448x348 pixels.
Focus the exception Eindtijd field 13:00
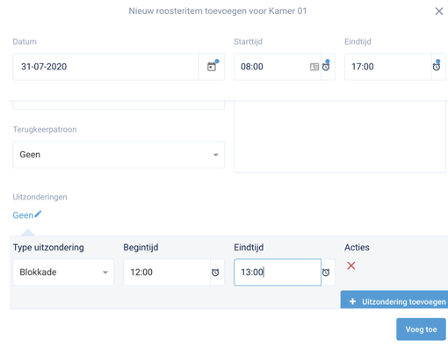point(278,272)
